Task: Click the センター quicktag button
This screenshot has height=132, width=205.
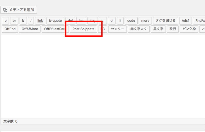Action: tap(117, 29)
